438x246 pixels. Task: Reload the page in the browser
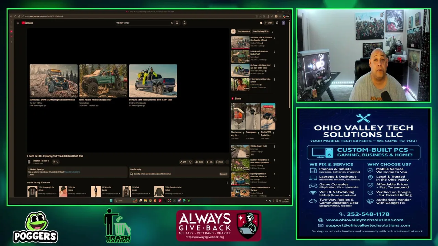[15, 16]
